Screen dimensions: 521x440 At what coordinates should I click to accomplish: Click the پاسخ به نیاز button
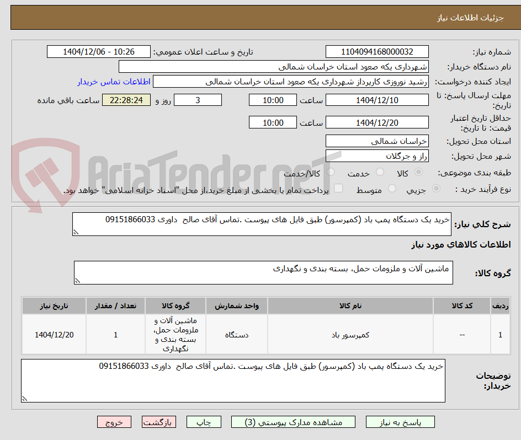pos(400,422)
